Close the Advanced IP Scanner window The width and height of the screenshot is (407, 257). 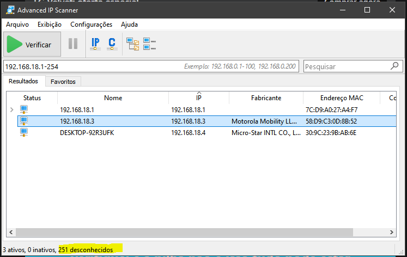coord(392,10)
